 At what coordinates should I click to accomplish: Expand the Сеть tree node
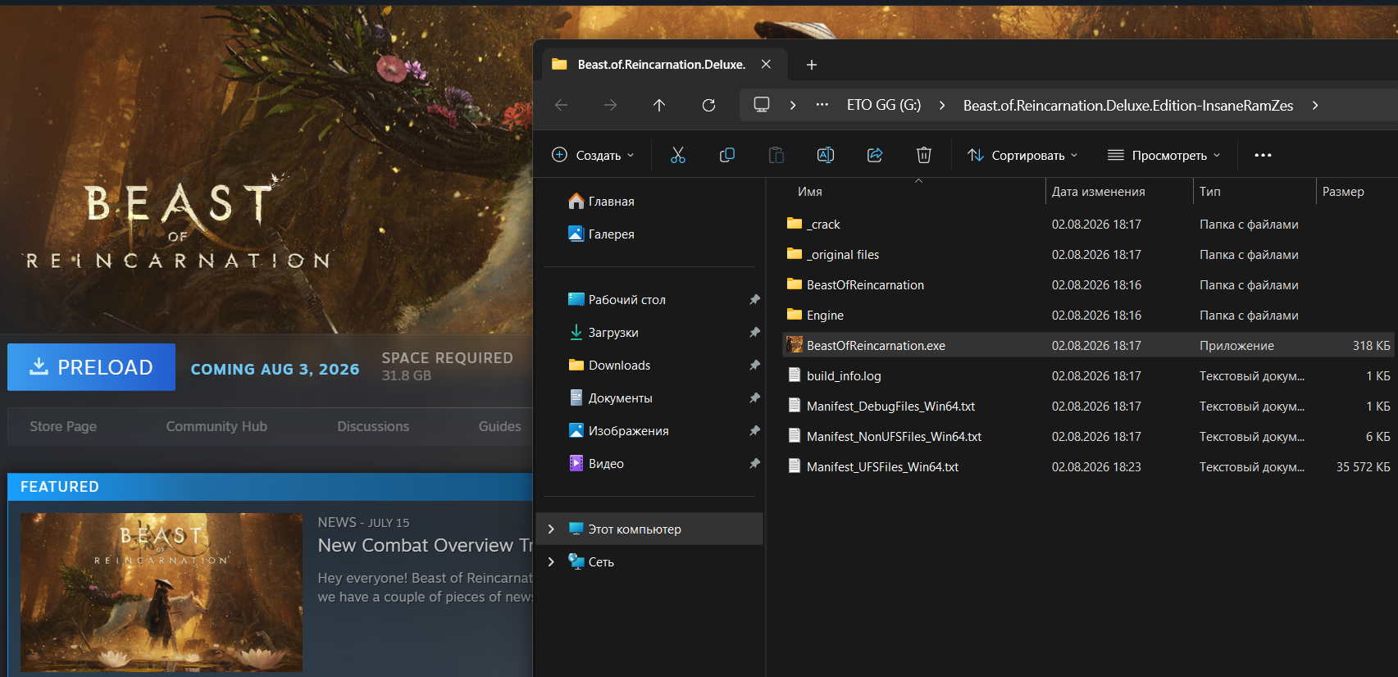pyautogui.click(x=551, y=562)
